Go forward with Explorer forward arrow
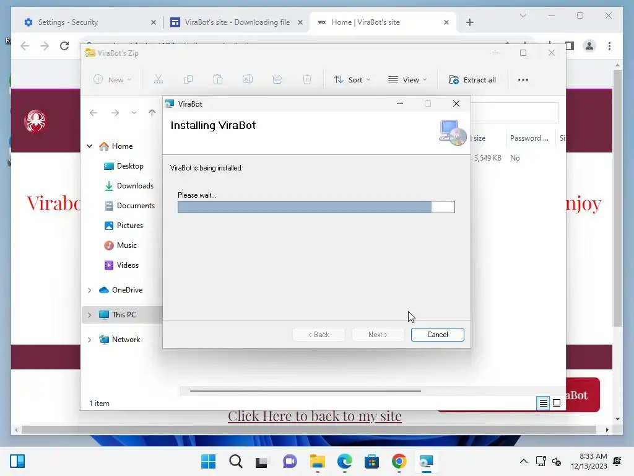 tap(115, 113)
